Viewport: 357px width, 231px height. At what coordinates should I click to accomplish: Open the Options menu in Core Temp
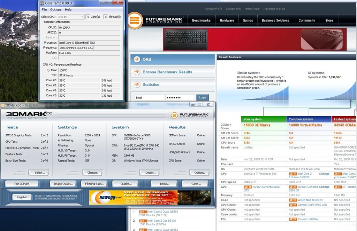tap(56, 9)
